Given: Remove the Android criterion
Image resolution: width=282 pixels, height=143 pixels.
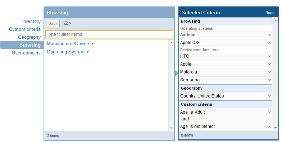Looking at the screenshot, I should click(x=269, y=35).
